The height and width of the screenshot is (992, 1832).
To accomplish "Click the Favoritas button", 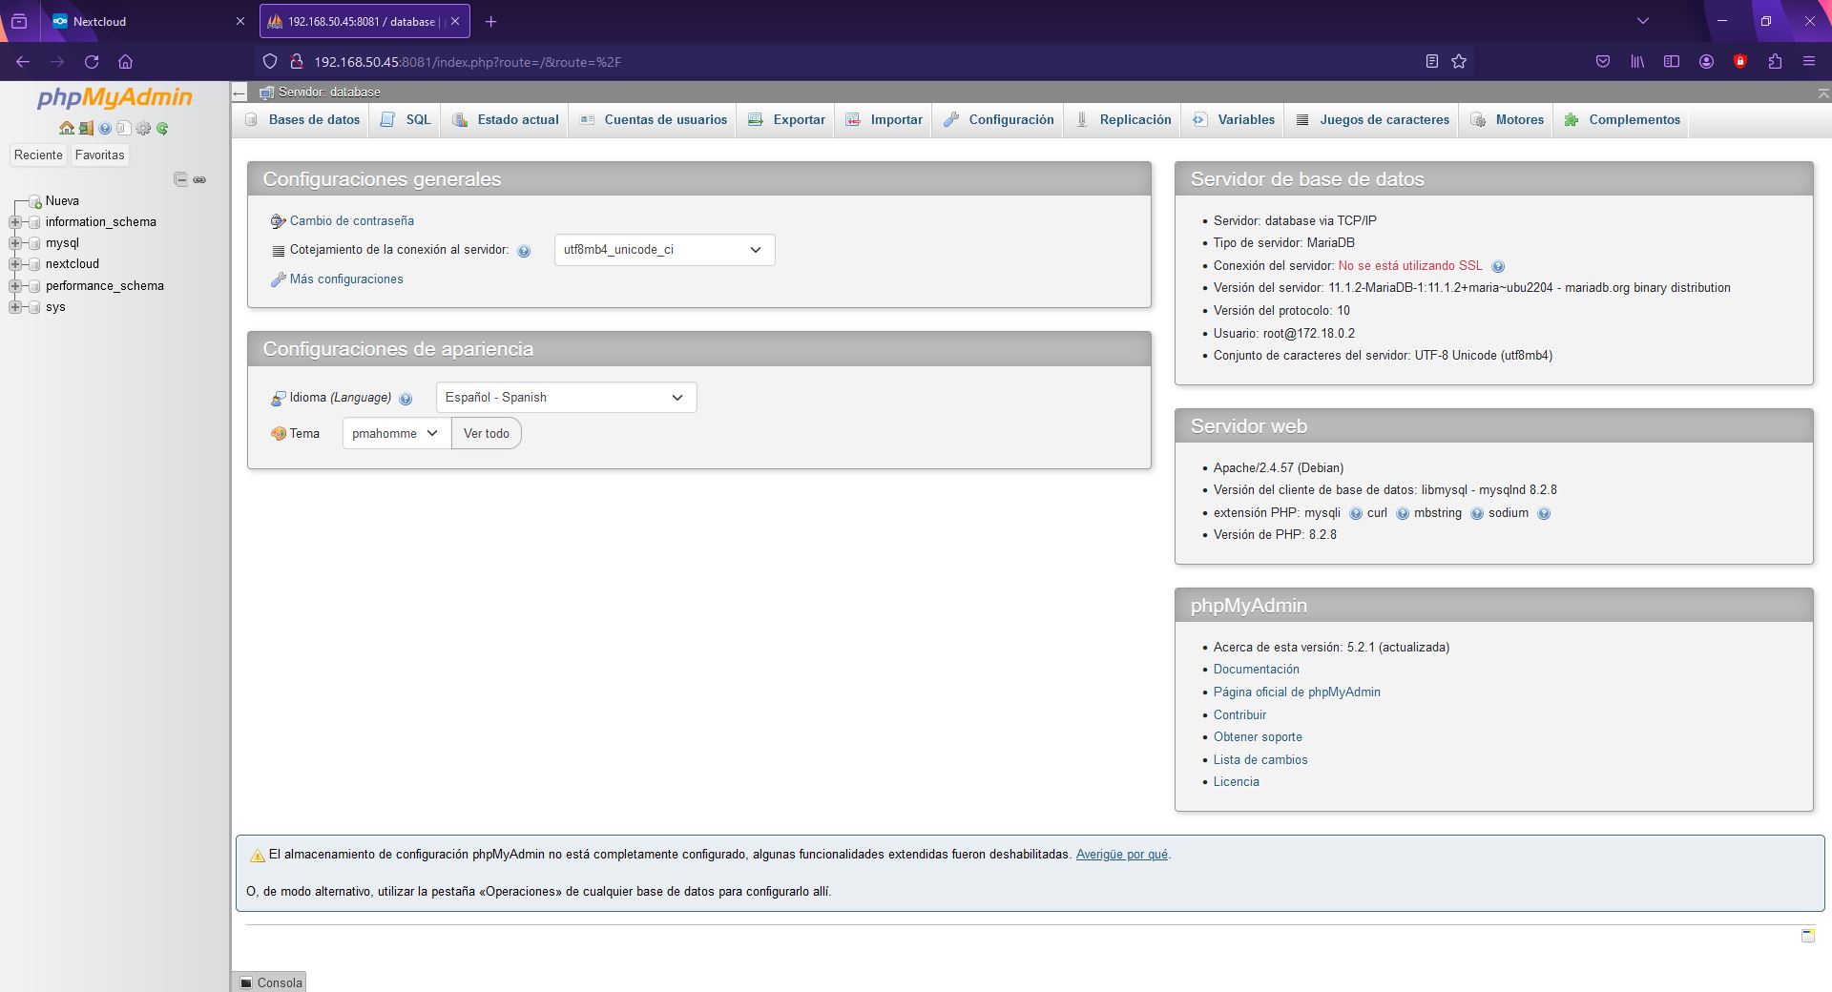I will (x=100, y=155).
